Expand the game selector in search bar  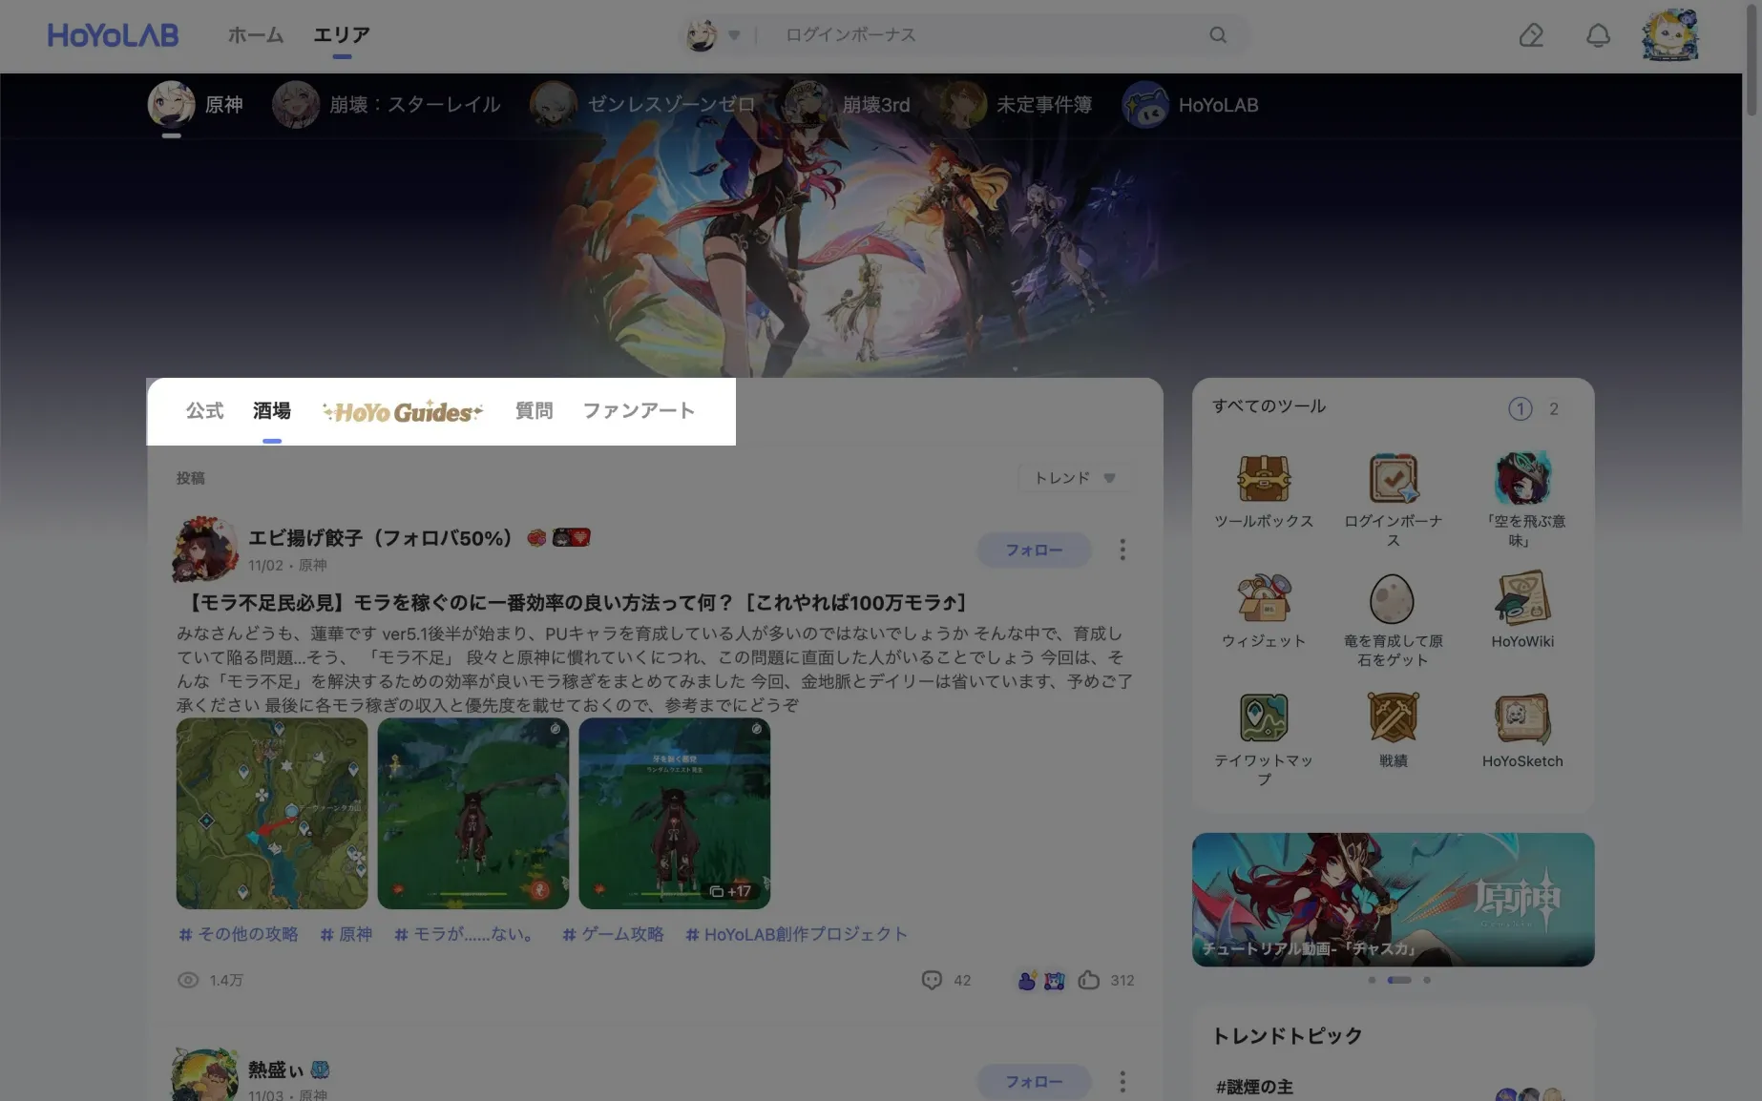tap(733, 35)
